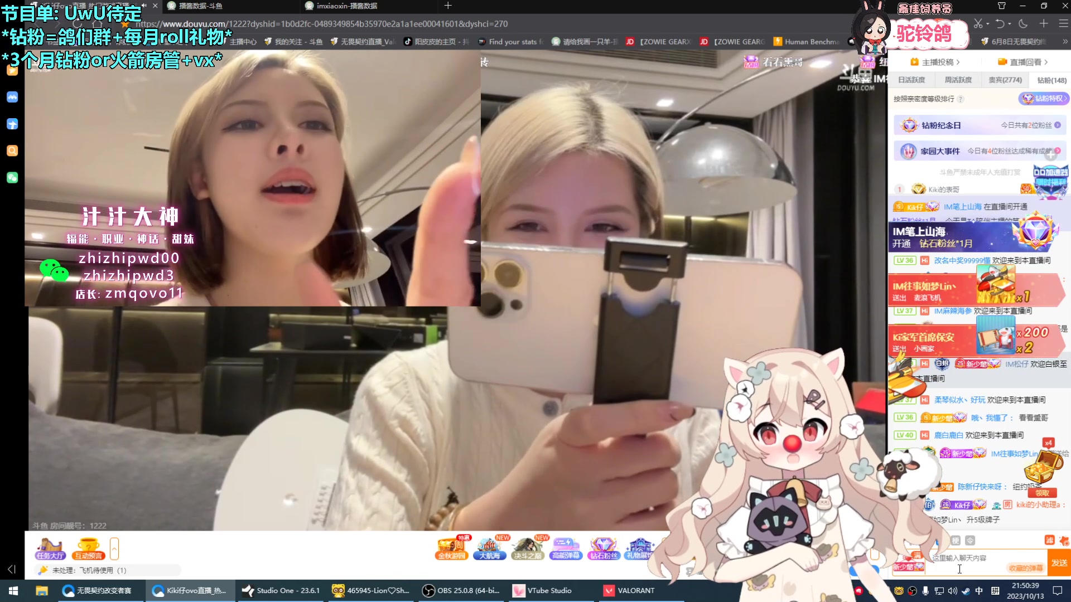The width and height of the screenshot is (1071, 602).
Task: Open the 高能弹幕 super danmaku icon
Action: coord(566,548)
